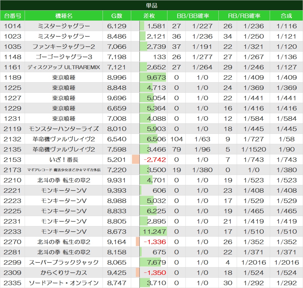Screen dimensions: 303x288
Task: Click ソードアート・オンライン machine name
Action: point(64,283)
